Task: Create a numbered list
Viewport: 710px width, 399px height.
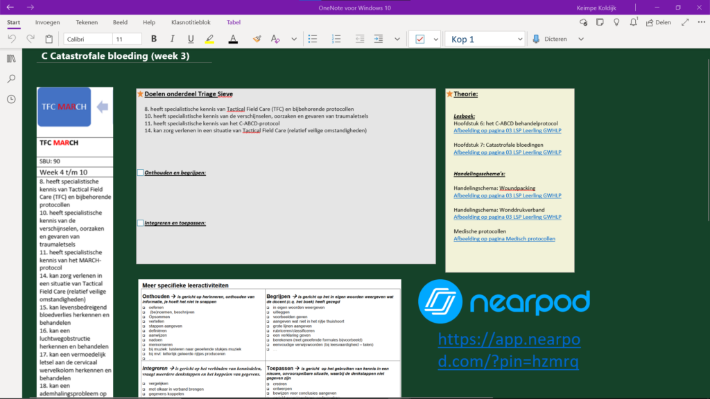Action: (x=336, y=39)
